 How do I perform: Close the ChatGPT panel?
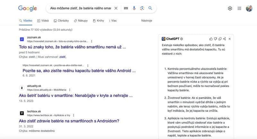coord(230,39)
